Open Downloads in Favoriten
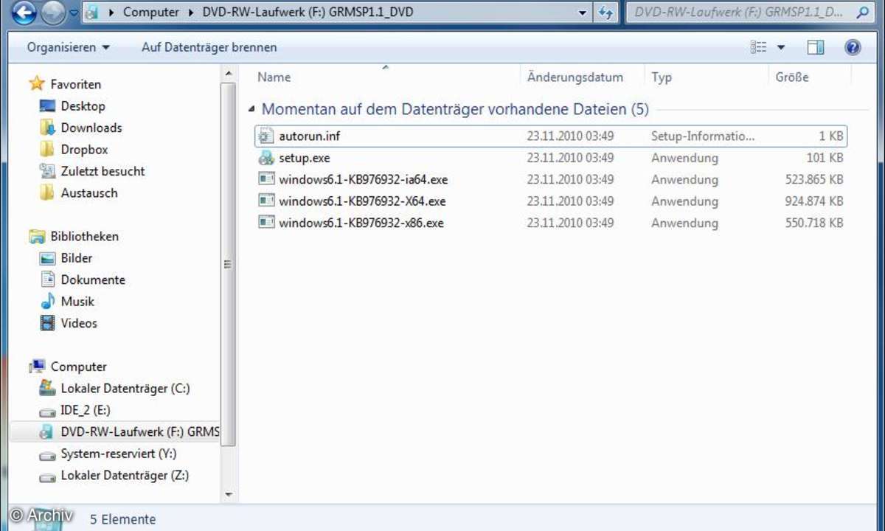 (x=91, y=128)
